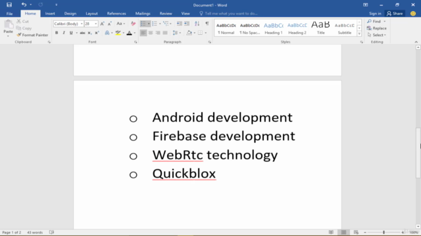Justify the paragraph text

coord(165,33)
